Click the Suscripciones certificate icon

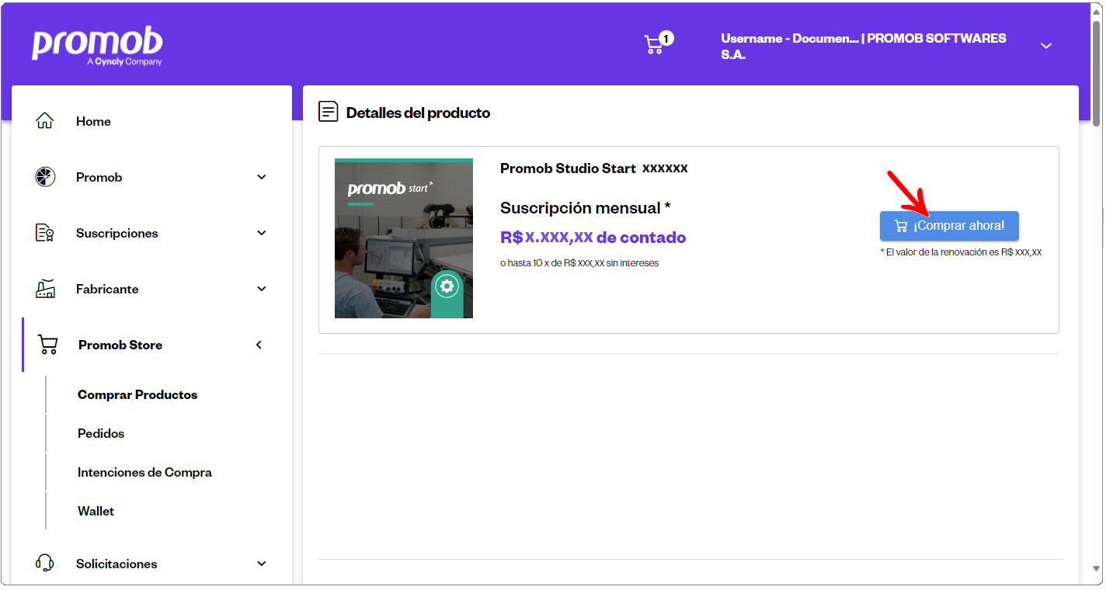[45, 233]
